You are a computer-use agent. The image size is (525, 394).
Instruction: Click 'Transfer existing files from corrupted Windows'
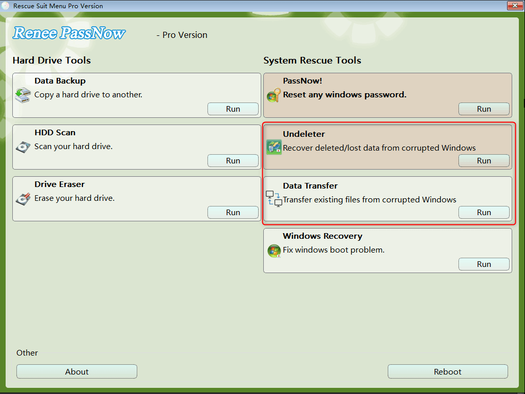pyautogui.click(x=370, y=200)
